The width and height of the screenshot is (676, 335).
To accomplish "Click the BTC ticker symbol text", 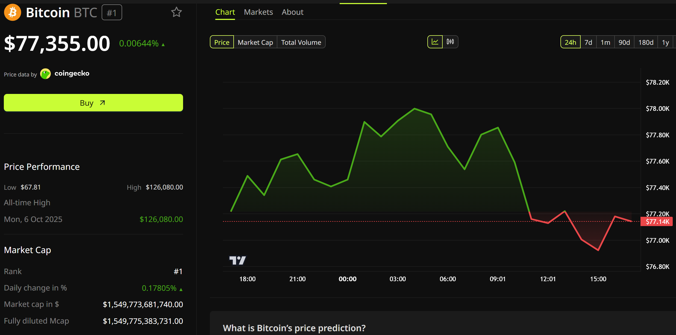I will coord(86,13).
